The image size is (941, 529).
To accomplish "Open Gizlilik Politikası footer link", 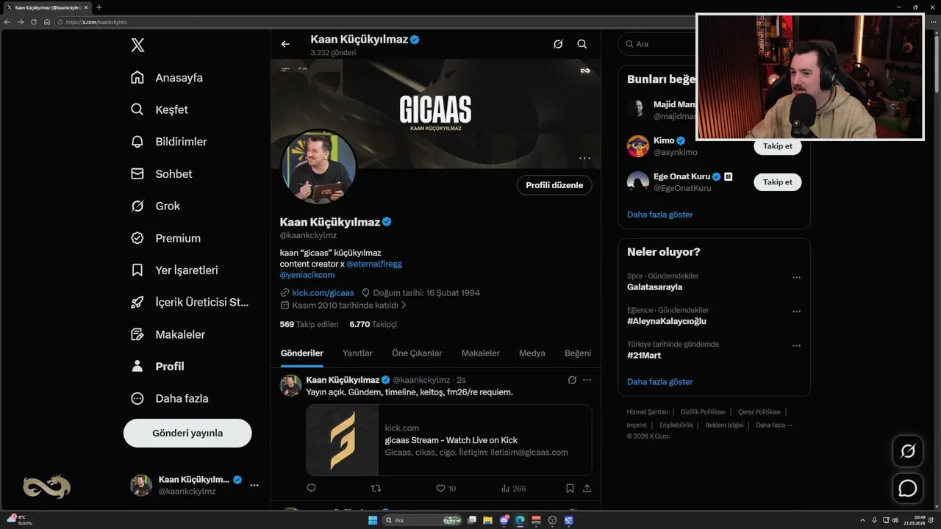I will (x=703, y=412).
